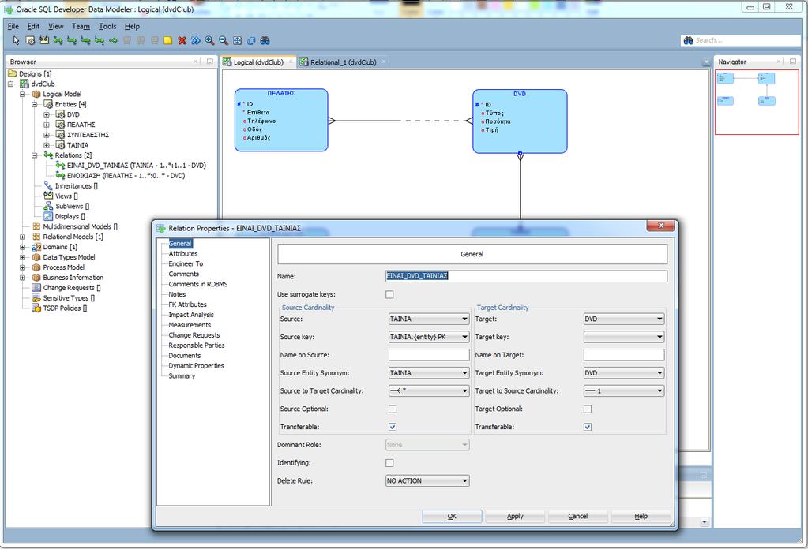The image size is (808, 549).
Task: Click the Apply button
Action: [515, 516]
